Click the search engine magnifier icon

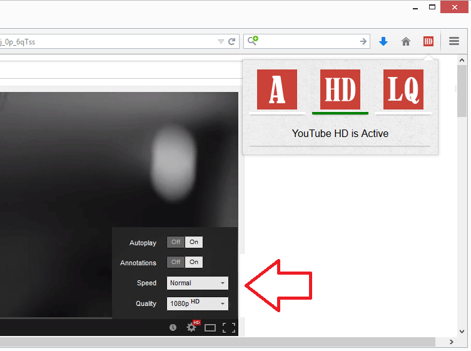point(253,40)
